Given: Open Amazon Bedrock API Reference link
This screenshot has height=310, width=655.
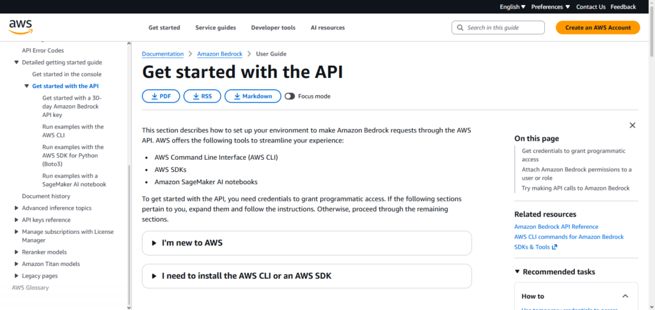Looking at the screenshot, I should [556, 226].
